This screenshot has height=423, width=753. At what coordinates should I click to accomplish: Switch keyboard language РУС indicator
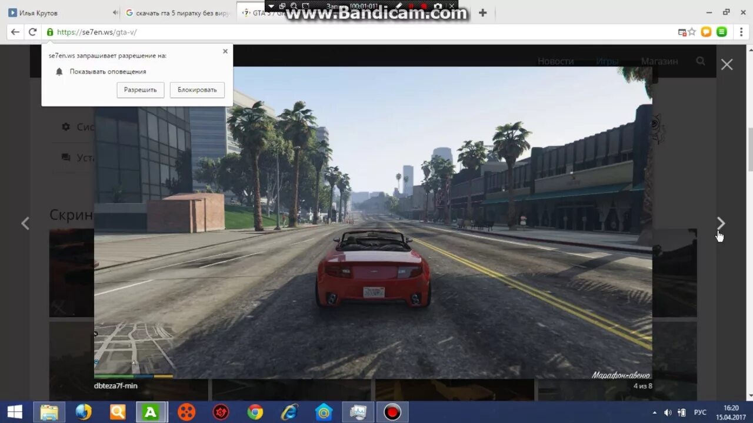pyautogui.click(x=700, y=412)
